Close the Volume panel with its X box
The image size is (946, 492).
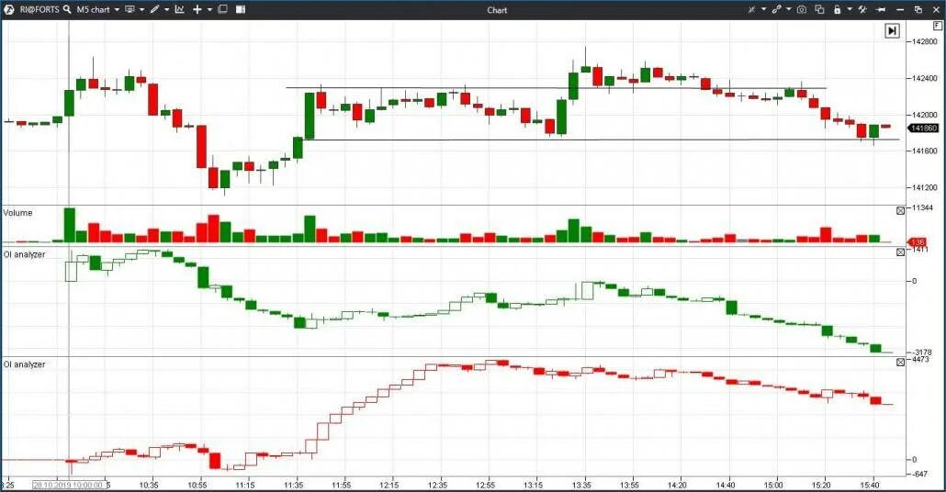(x=900, y=210)
